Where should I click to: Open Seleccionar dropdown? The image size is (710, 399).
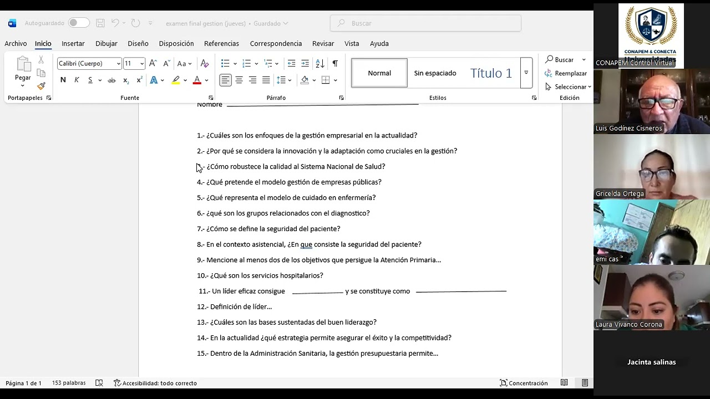click(568, 87)
